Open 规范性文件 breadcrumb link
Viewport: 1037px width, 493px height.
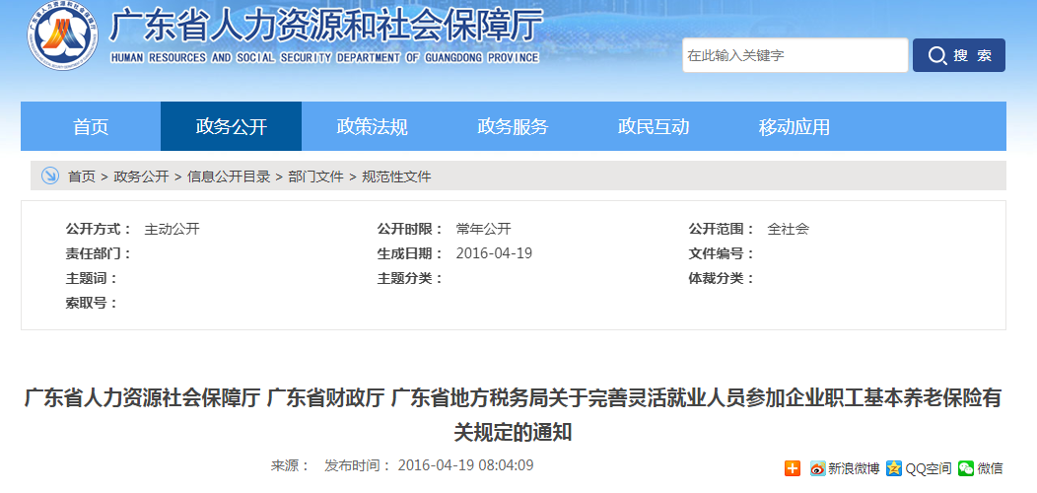[x=396, y=176]
